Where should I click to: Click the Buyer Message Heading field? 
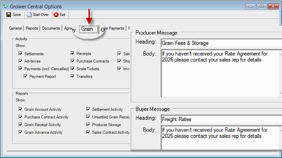tap(221, 119)
